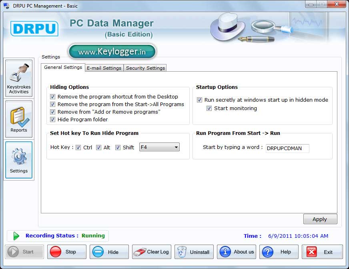
Task: Exit the program via red X button
Action: (x=322, y=252)
